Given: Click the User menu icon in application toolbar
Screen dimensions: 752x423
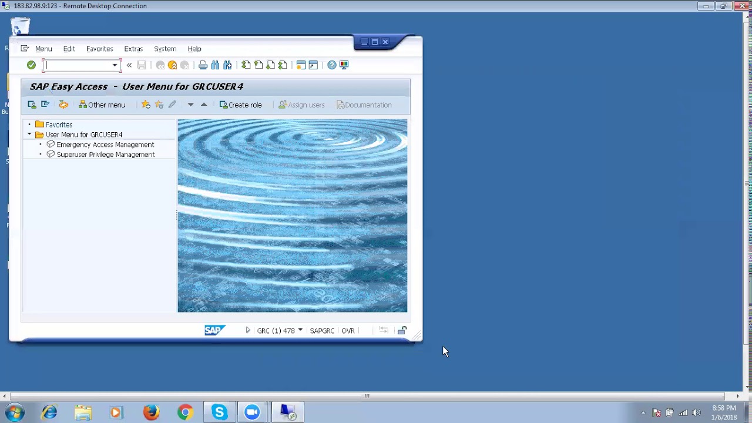Looking at the screenshot, I should 32,105.
